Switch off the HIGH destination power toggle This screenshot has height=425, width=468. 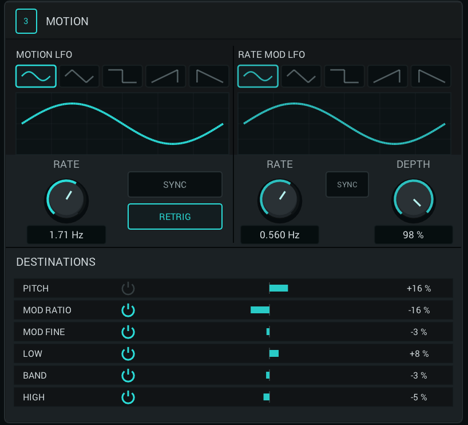(128, 398)
